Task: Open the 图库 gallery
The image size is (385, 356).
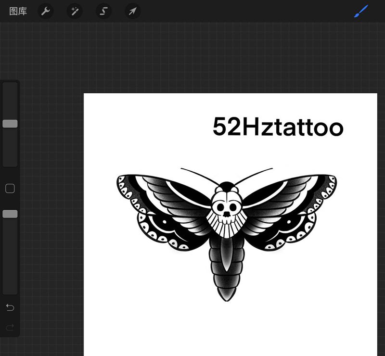Action: (18, 11)
